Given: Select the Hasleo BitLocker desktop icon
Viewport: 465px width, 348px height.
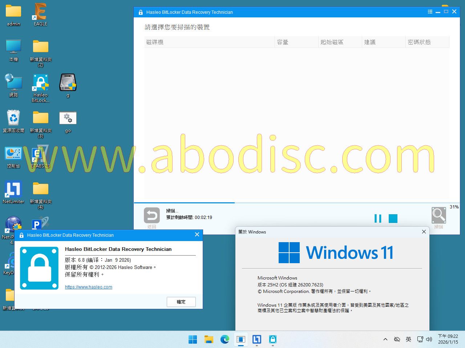Looking at the screenshot, I should pyautogui.click(x=40, y=88).
